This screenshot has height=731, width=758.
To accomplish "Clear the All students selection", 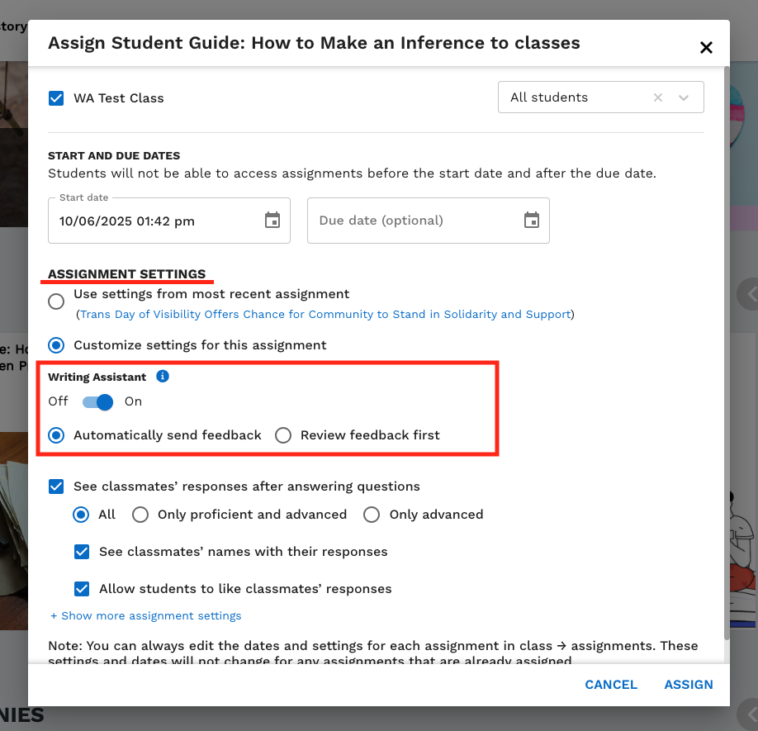I will 658,97.
